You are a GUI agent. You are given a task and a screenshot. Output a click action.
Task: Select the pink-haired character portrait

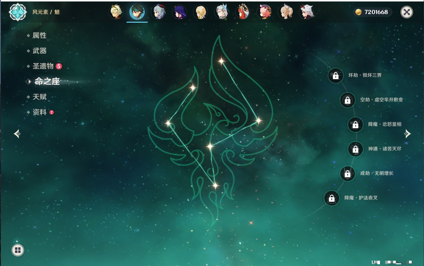[x=264, y=12]
